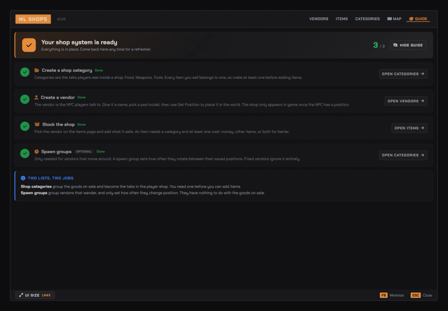
Task: Click the UI SIZE 100% button
Action: (x=35, y=295)
